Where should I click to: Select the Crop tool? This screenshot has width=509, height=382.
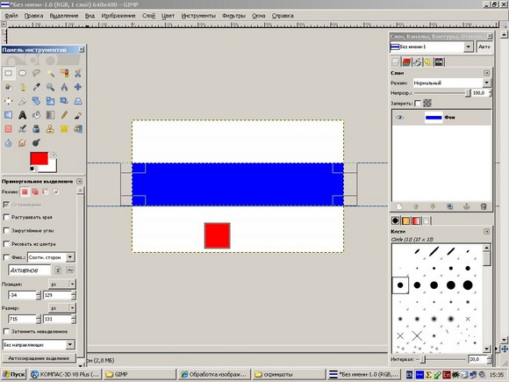coord(23,101)
